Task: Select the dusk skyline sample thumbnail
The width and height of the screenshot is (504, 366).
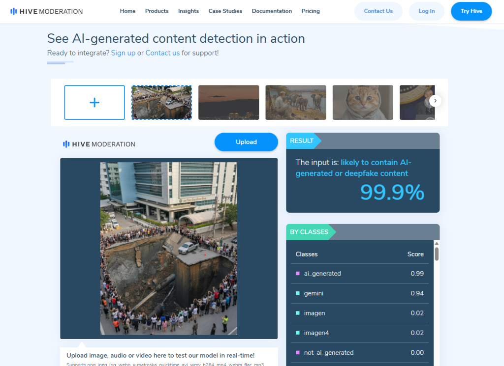Action: (x=228, y=102)
